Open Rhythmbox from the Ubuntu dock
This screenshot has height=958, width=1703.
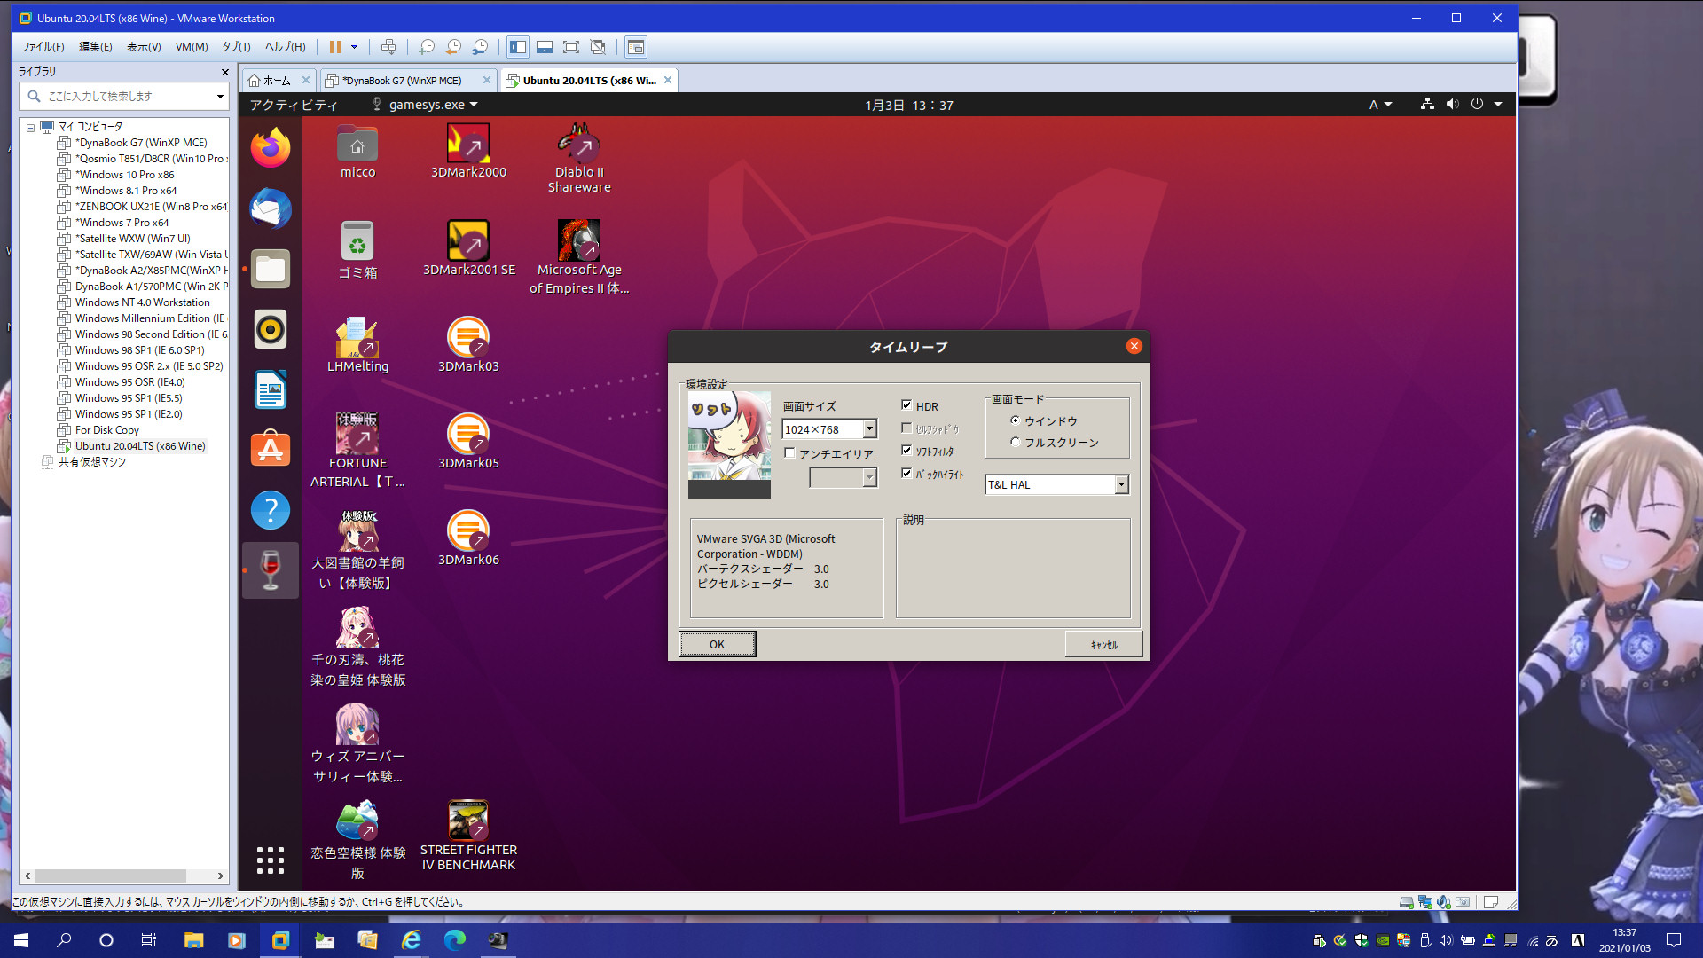tap(271, 329)
